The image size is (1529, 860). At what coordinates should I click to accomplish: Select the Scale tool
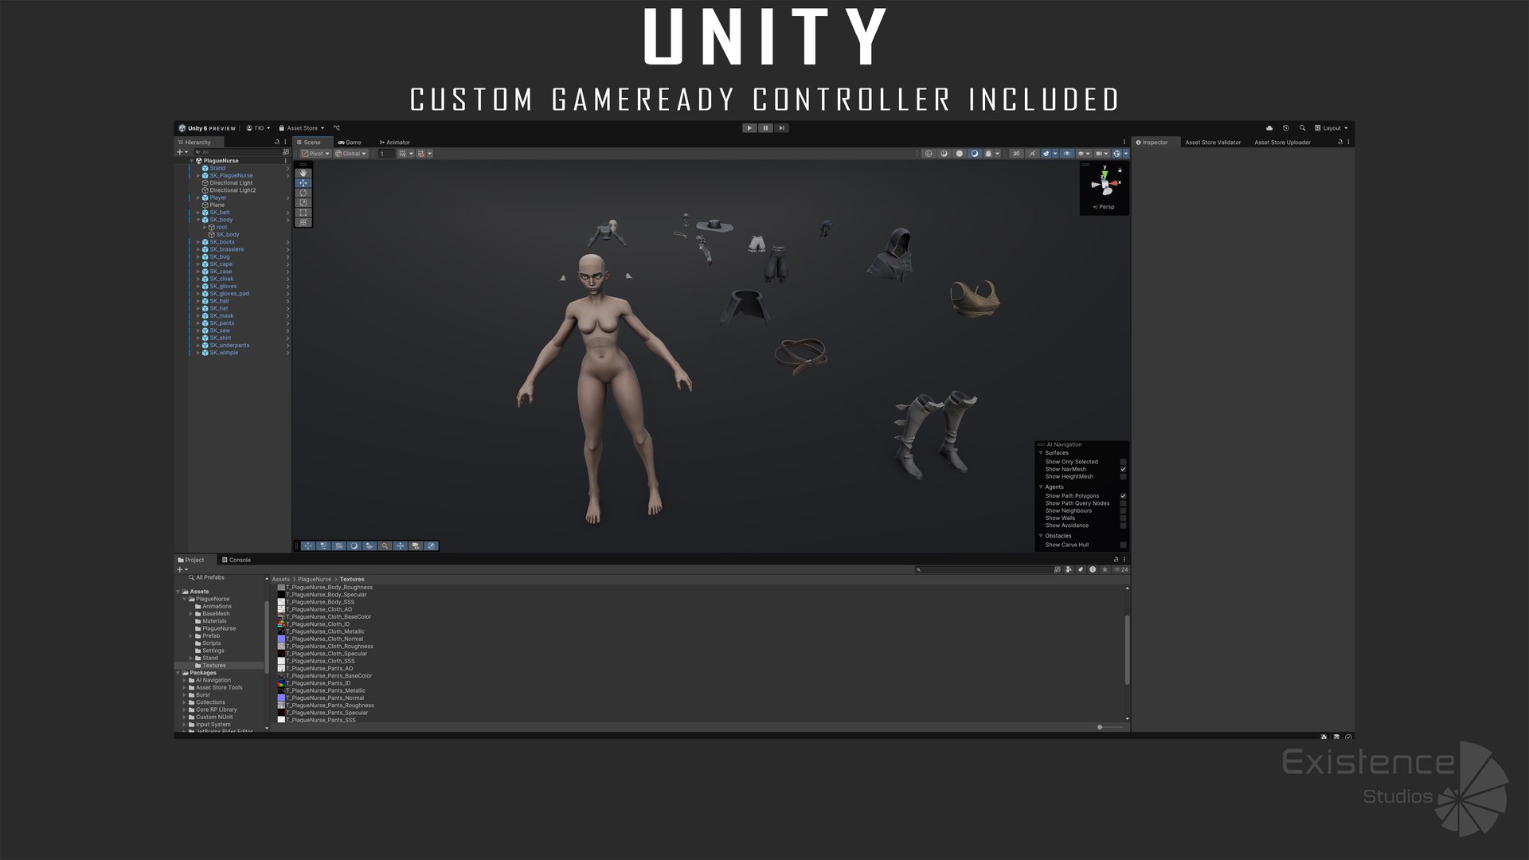tap(303, 203)
